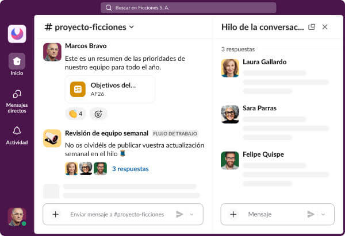Open user profile avatar at sidebar bottom
The height and width of the screenshot is (236, 345).
coord(17,216)
